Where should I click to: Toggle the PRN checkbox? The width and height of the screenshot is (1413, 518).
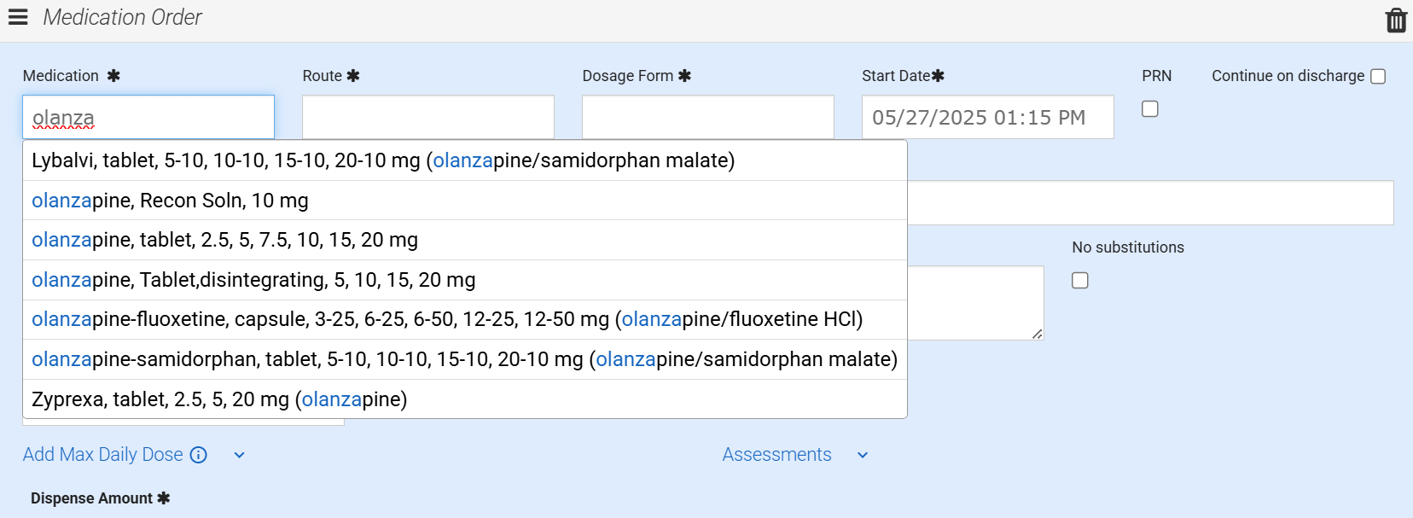(1150, 109)
